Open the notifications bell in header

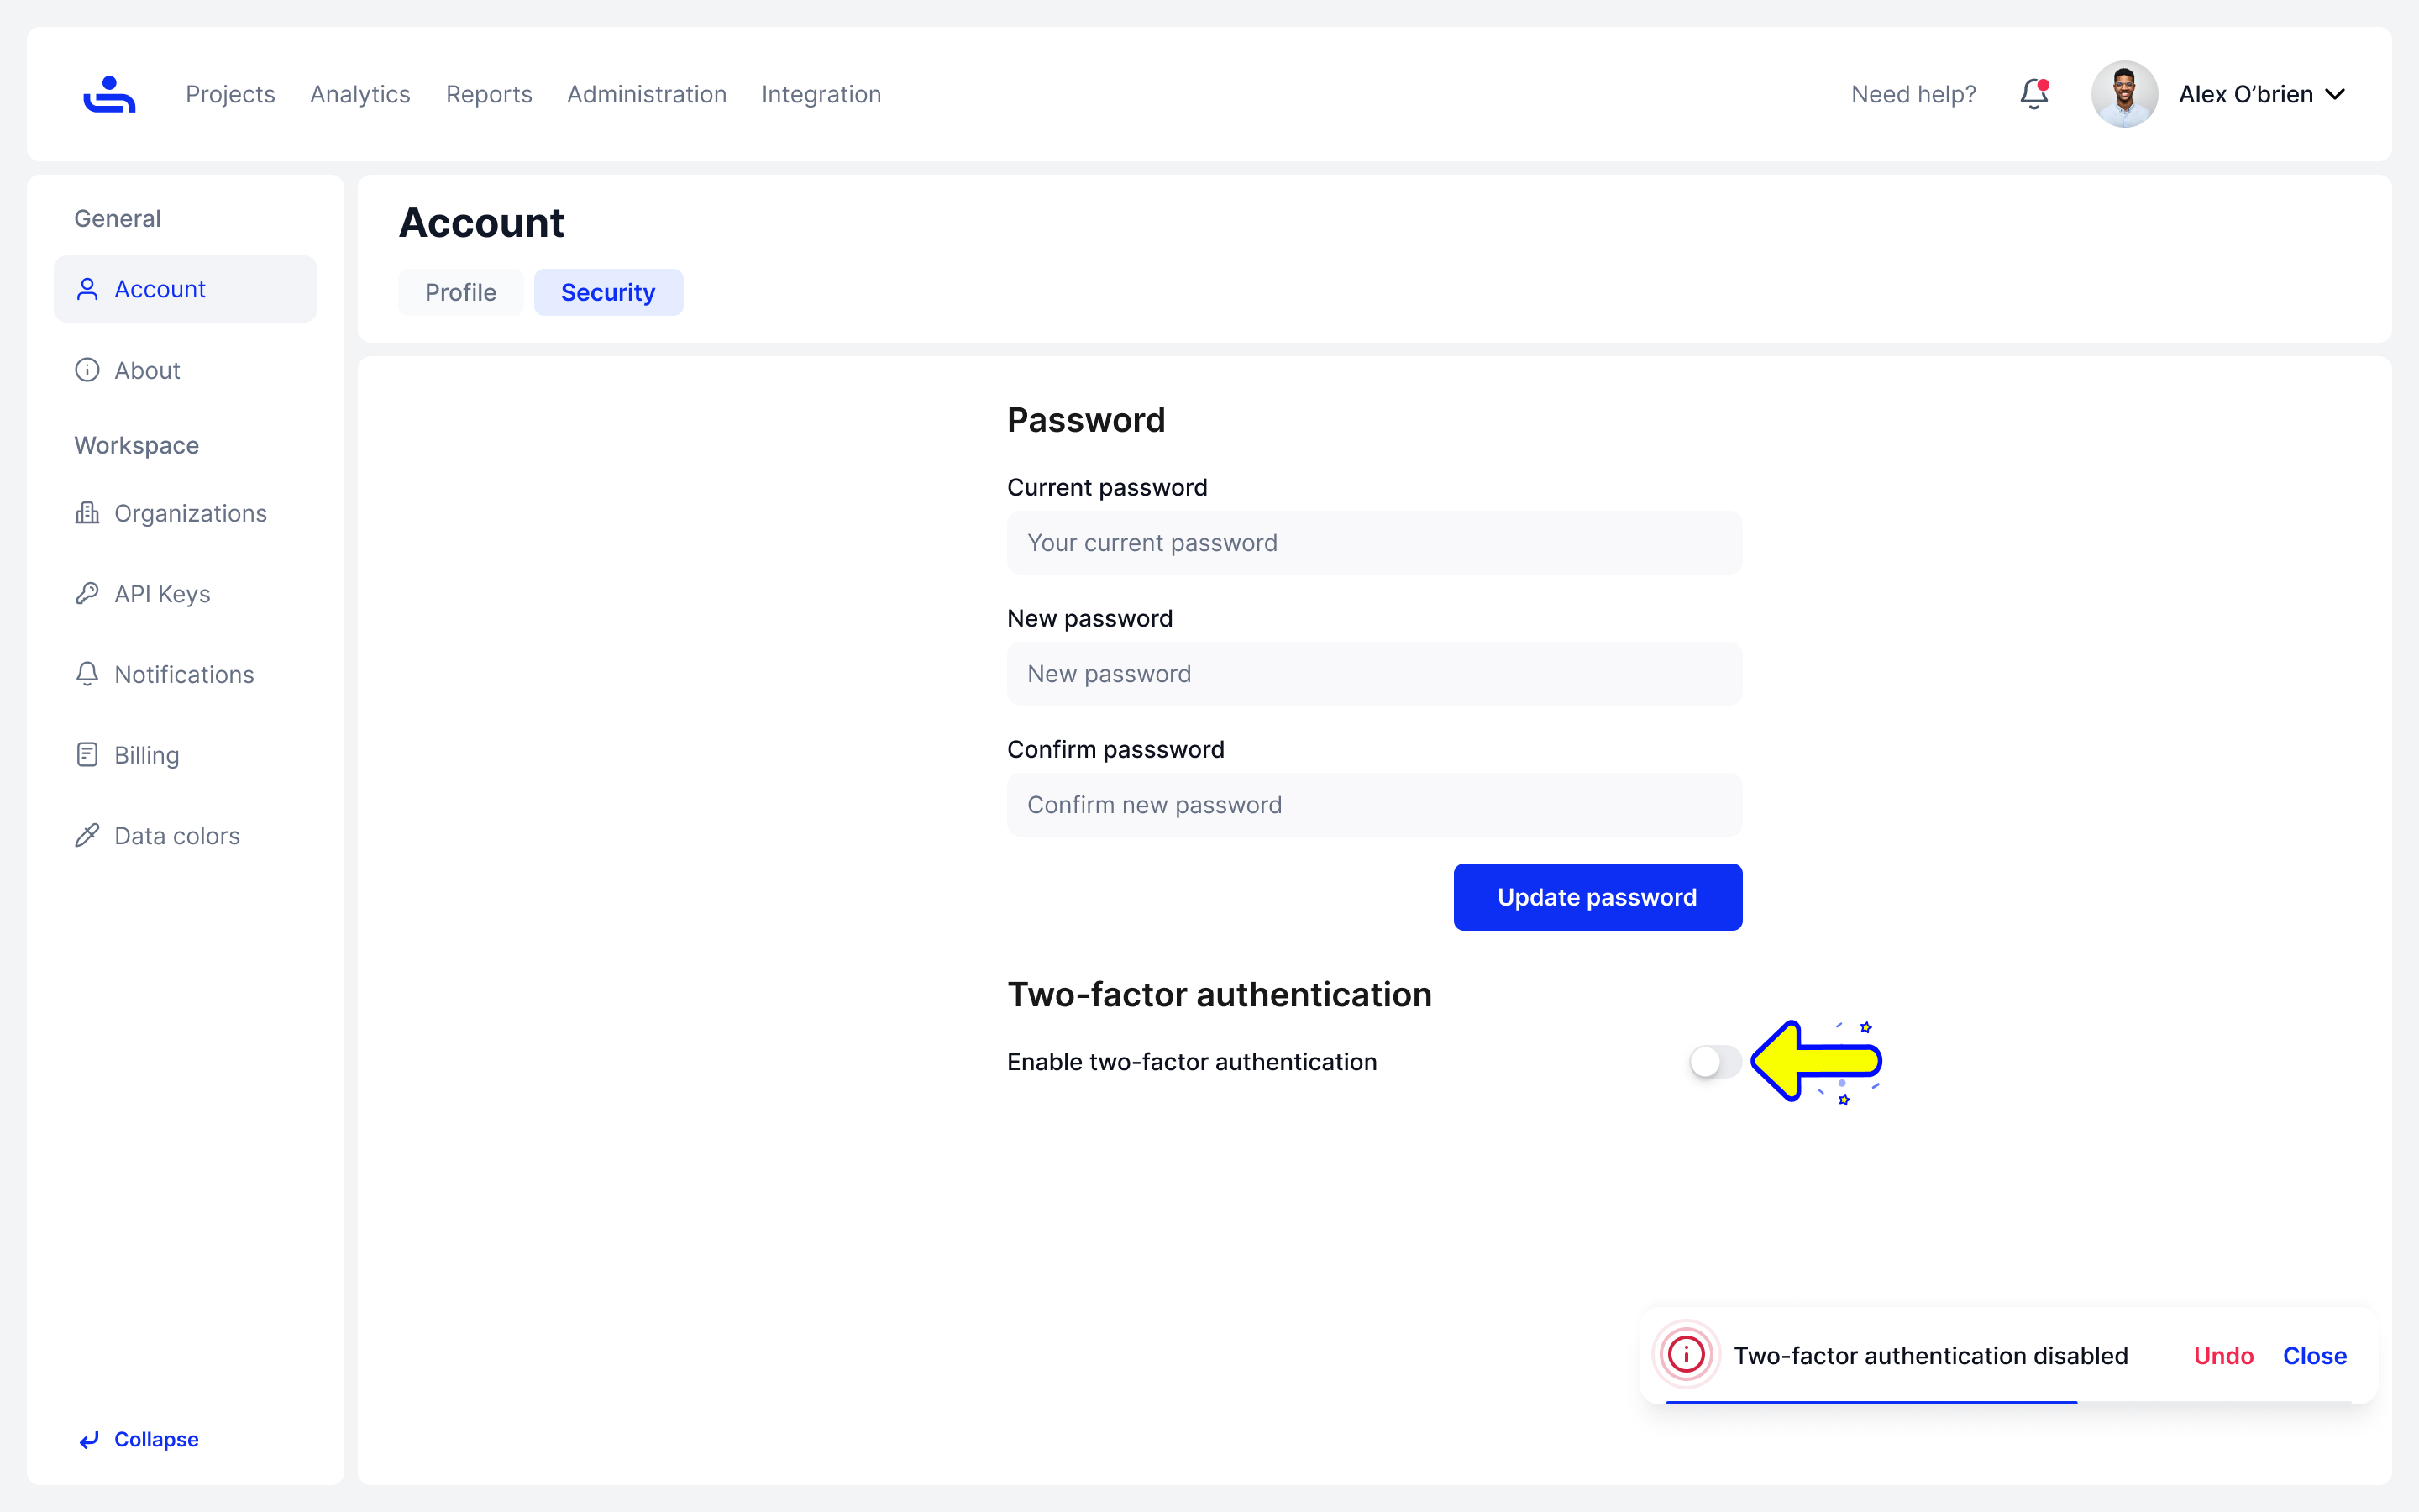point(2034,94)
